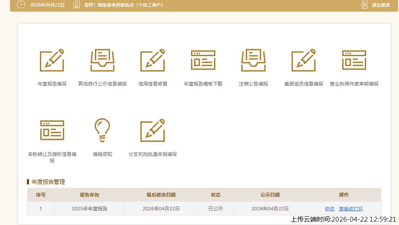Click the header date 2026年04月22日
Screen dimensions: 399x225
[x=47, y=5]
